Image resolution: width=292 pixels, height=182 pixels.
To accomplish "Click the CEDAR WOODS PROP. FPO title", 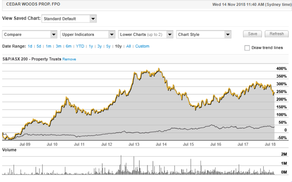I will (33, 4).
